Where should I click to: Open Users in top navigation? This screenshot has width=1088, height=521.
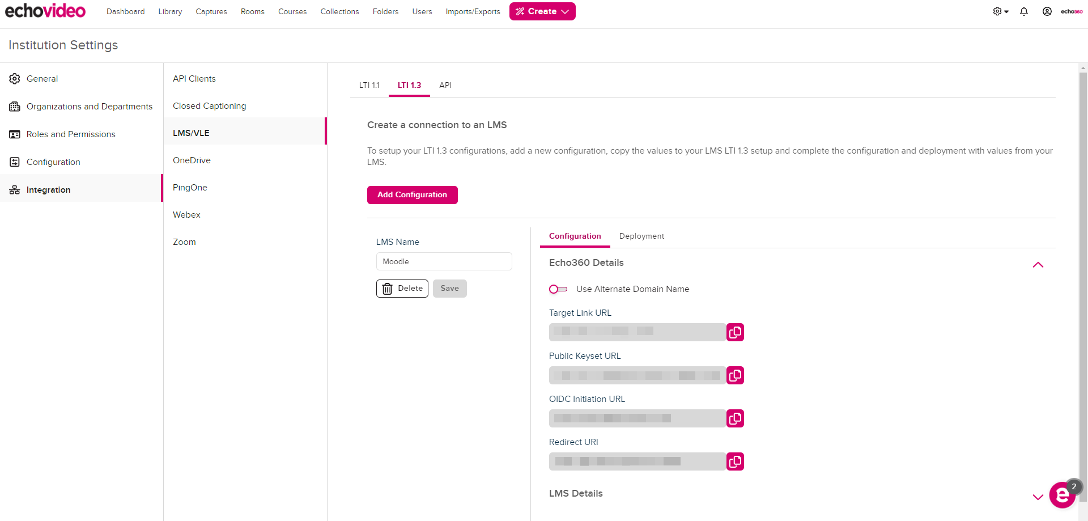tap(422, 11)
